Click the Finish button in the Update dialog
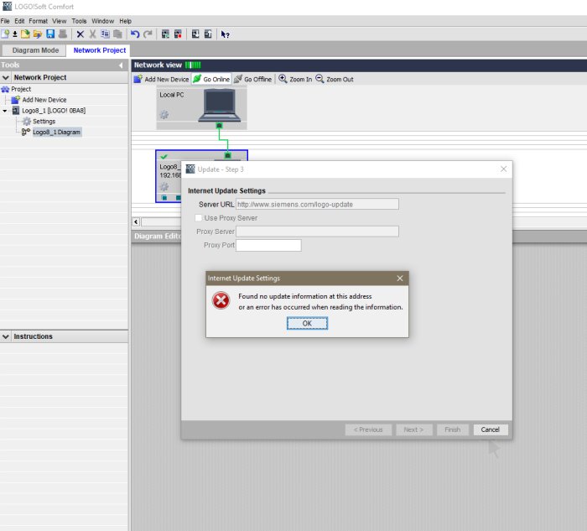The image size is (587, 531). [x=453, y=429]
